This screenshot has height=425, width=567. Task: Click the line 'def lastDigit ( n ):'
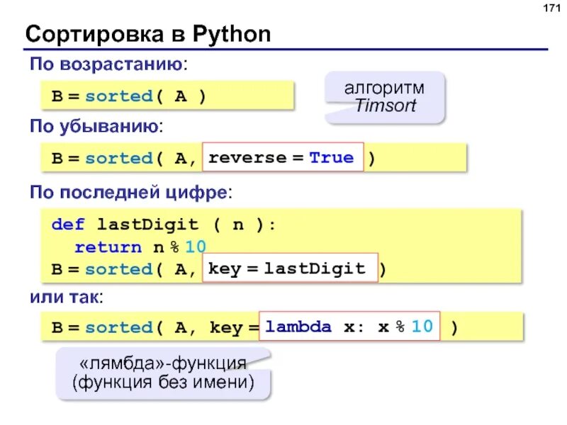pos(164,225)
